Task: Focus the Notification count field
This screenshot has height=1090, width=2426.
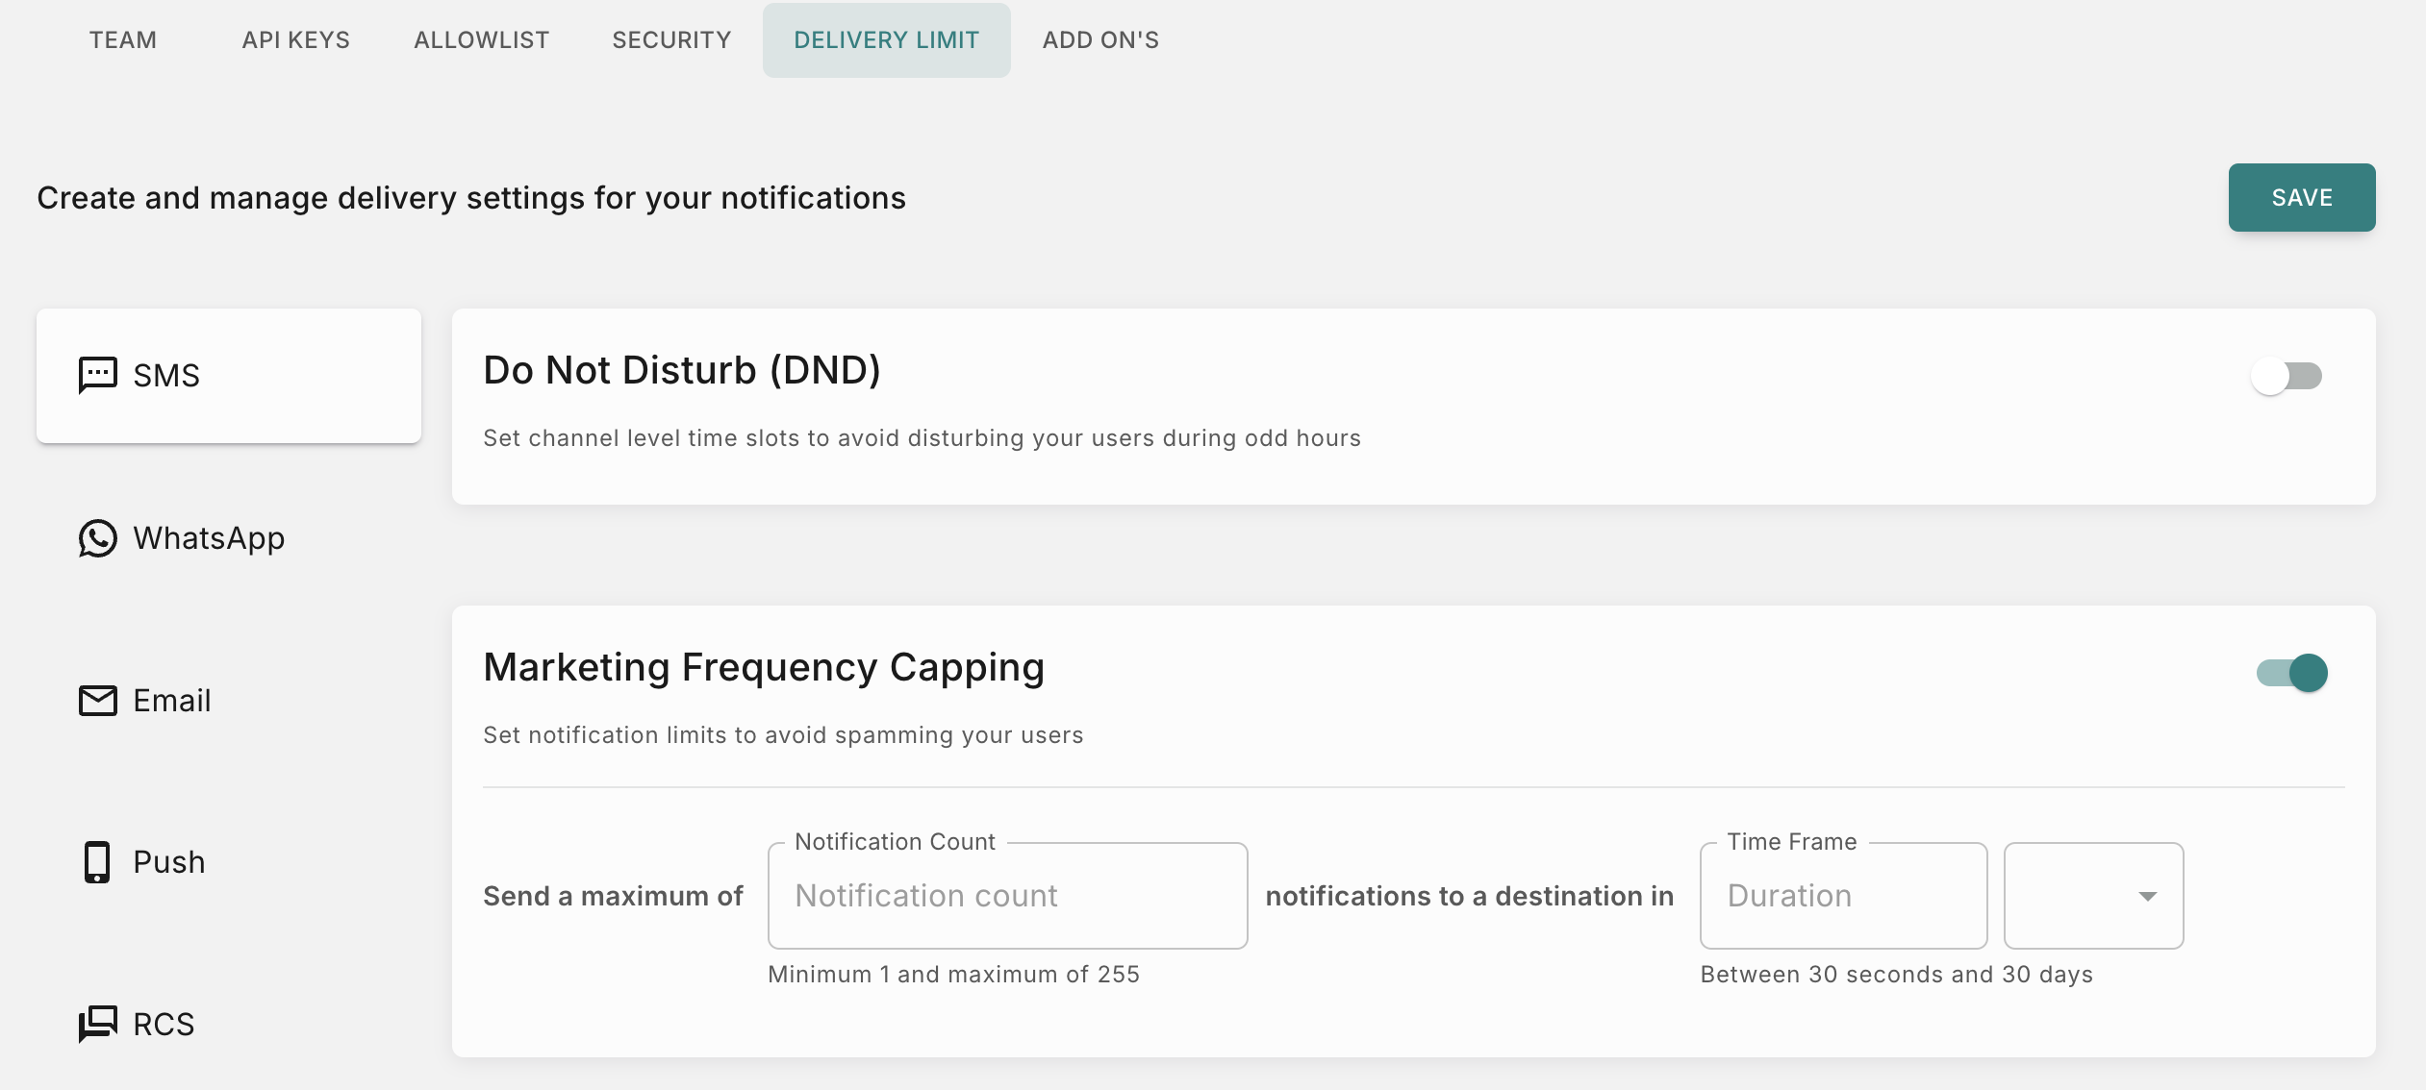Action: [x=1007, y=896]
